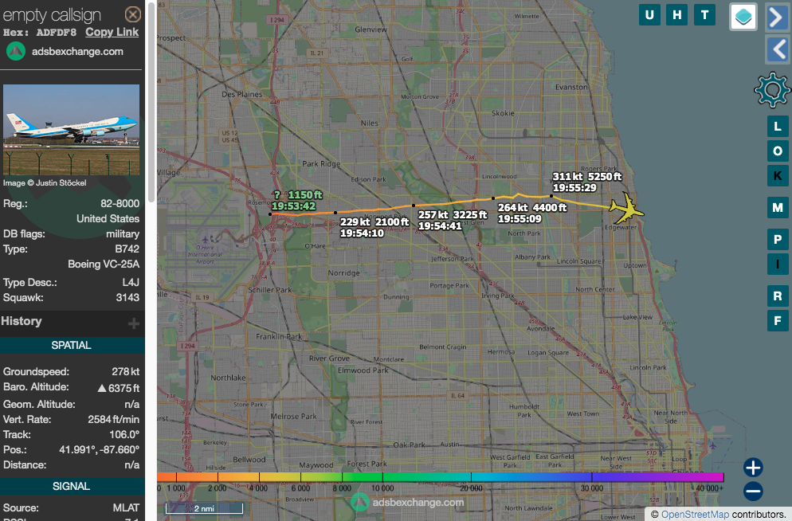Open the Air Force One aircraft photo
Viewport: 792px width, 521px height.
71,130
